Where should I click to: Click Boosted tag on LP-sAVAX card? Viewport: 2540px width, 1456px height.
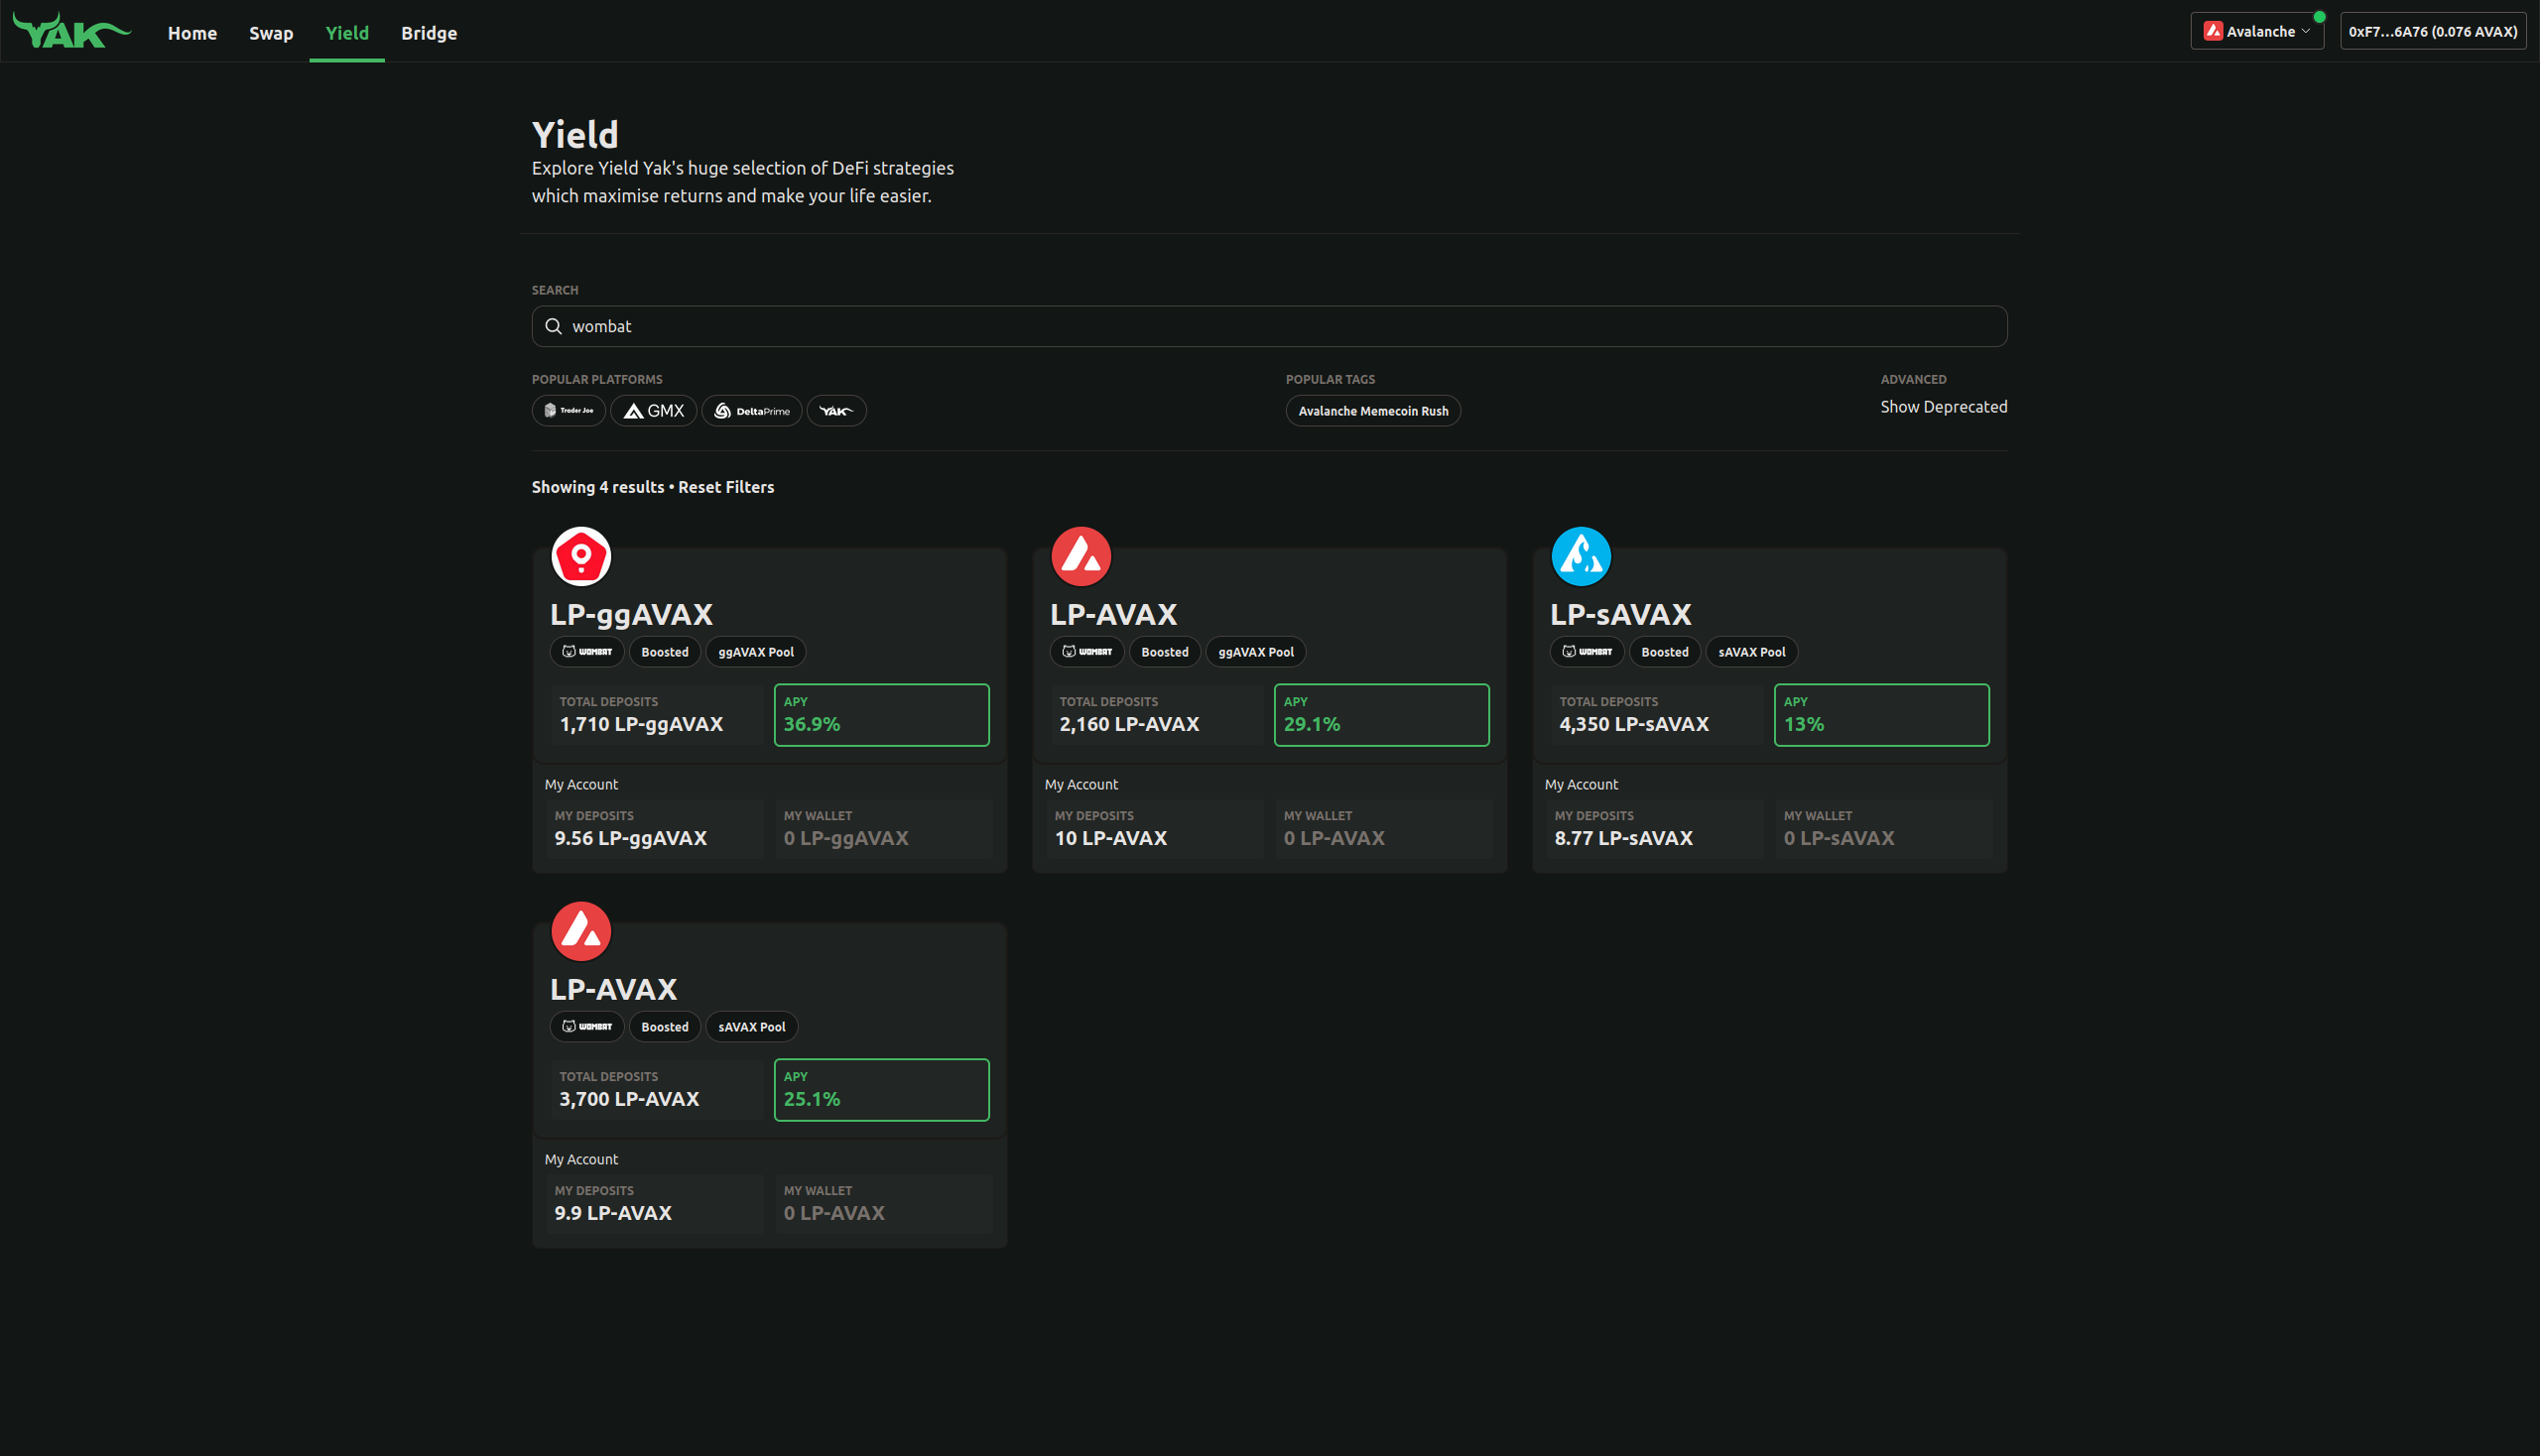(x=1666, y=652)
